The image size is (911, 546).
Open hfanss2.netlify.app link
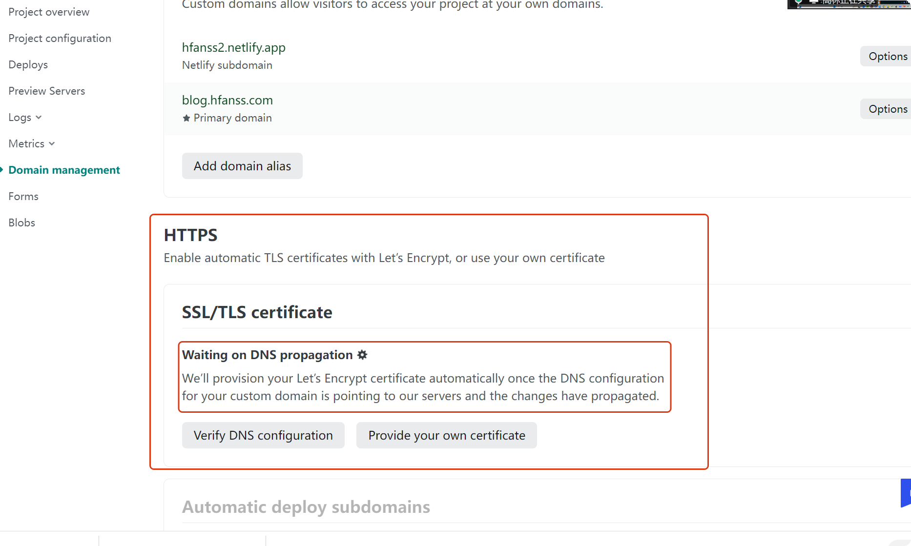coord(233,47)
